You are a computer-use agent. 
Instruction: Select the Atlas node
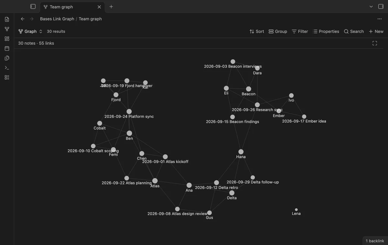(155, 181)
